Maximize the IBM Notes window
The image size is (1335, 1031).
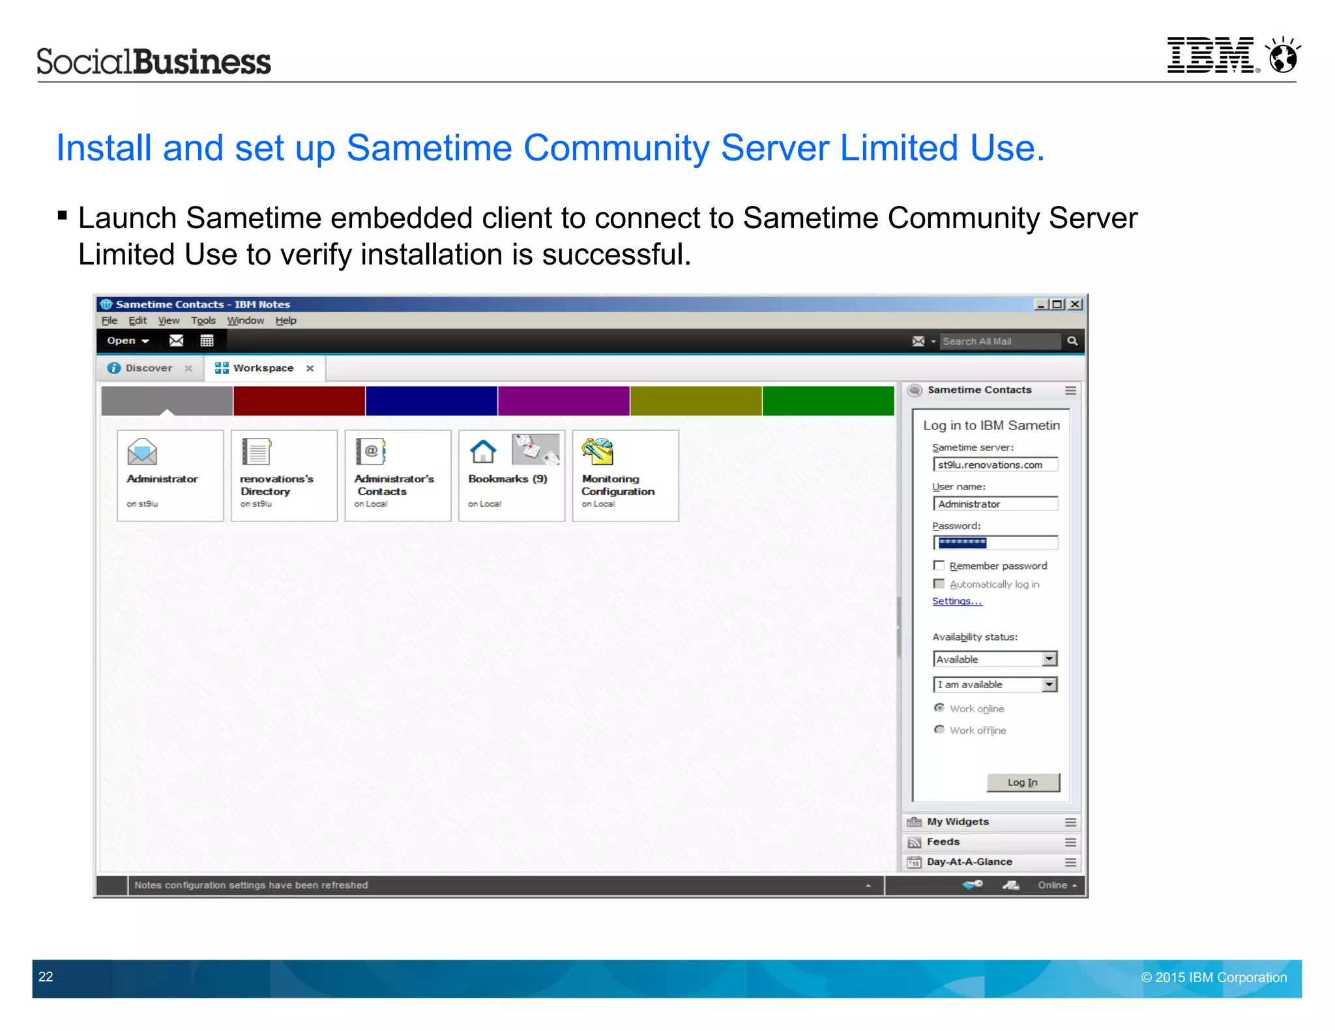tap(1057, 304)
